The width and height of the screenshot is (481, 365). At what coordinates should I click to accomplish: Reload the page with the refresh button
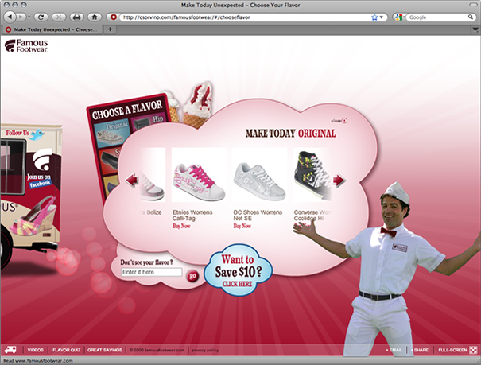(x=41, y=17)
